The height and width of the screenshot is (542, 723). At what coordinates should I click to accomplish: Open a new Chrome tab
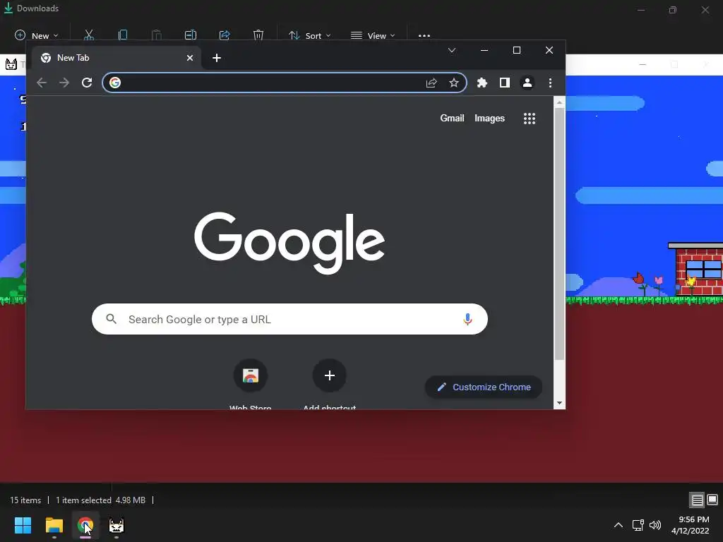click(217, 58)
